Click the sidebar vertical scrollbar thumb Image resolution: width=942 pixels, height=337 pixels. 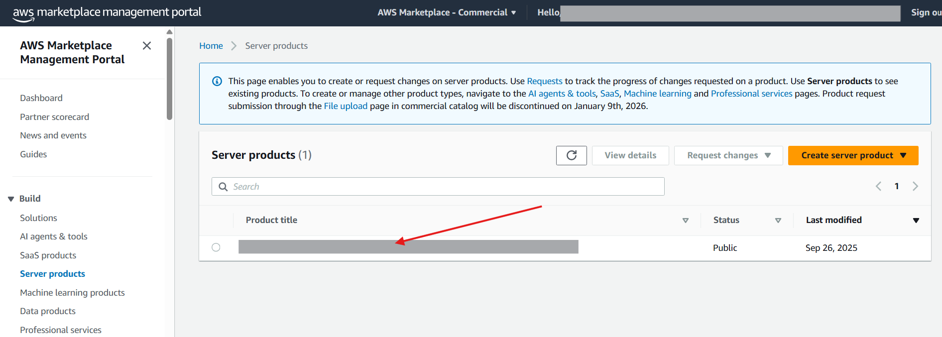[x=170, y=80]
